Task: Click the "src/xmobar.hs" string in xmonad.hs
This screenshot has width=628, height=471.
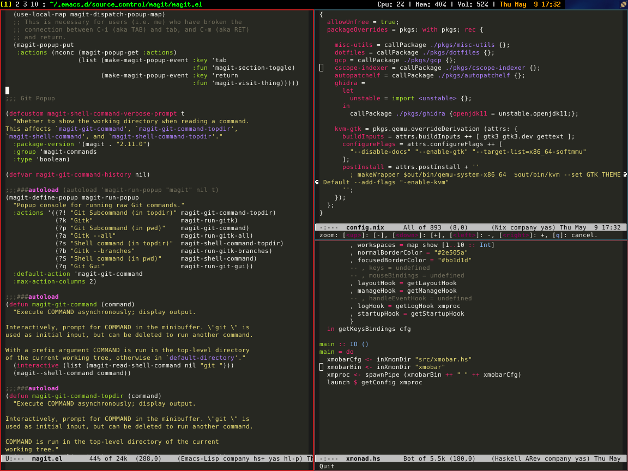Action: click(443, 360)
